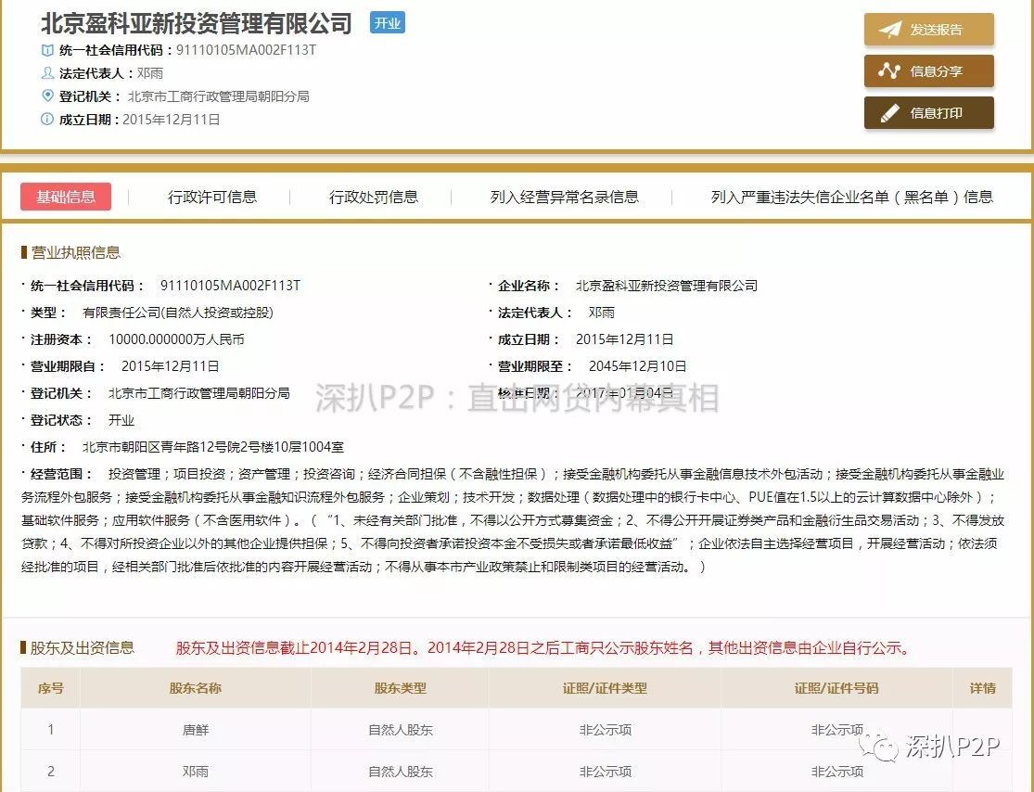Viewport: 1034px width, 792px height.
Task: Click the location pin icon beside registration authority
Action: click(47, 96)
